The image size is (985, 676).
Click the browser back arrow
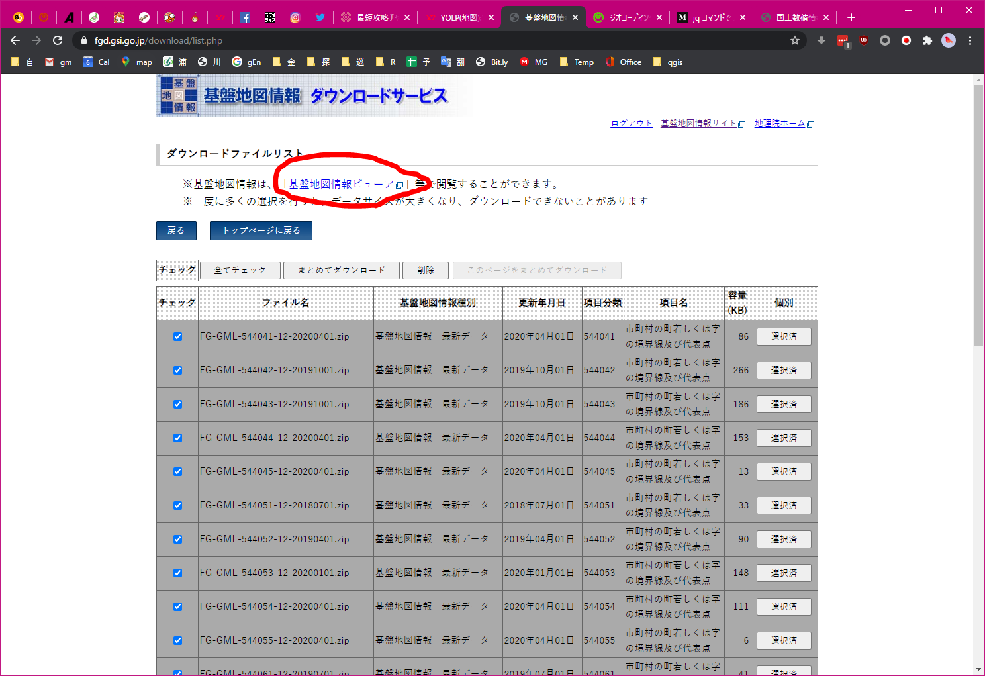[15, 40]
